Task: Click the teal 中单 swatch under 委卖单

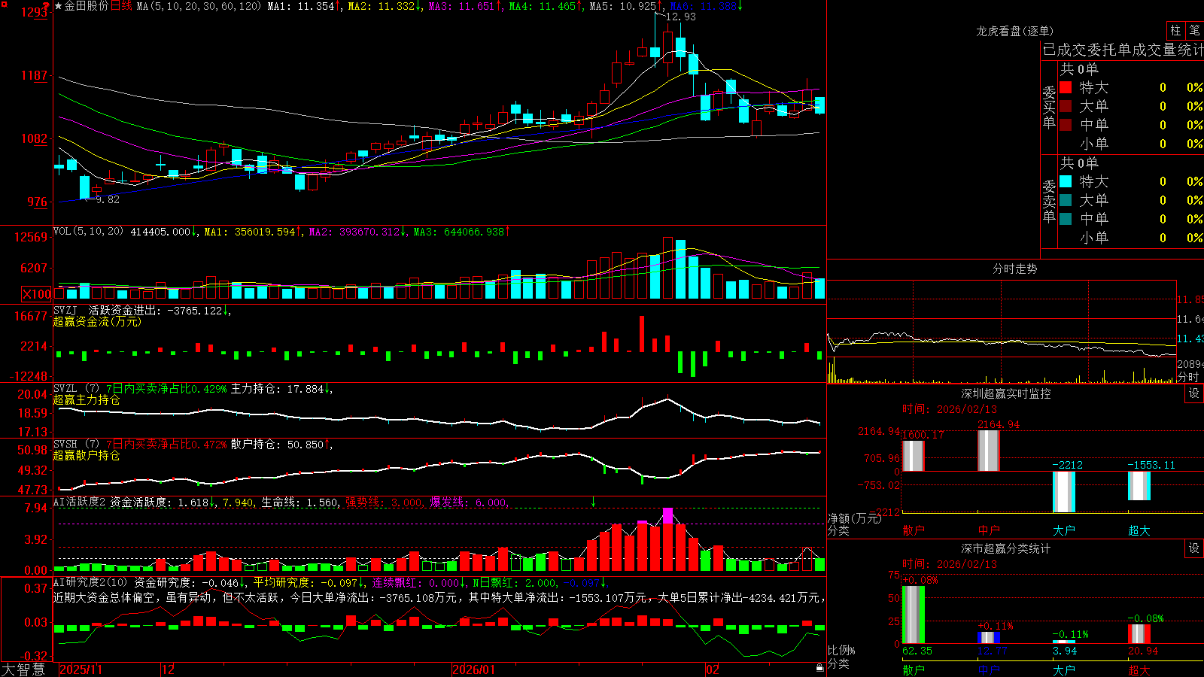Action: (1066, 219)
